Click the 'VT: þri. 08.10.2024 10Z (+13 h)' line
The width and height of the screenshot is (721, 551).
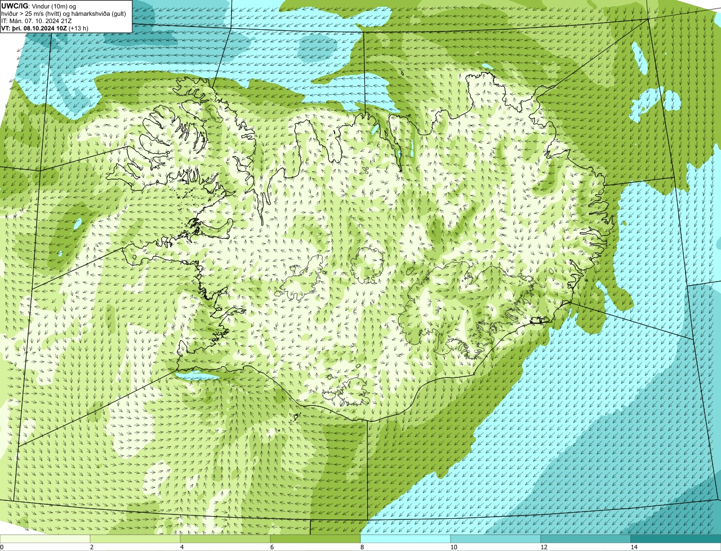click(45, 28)
